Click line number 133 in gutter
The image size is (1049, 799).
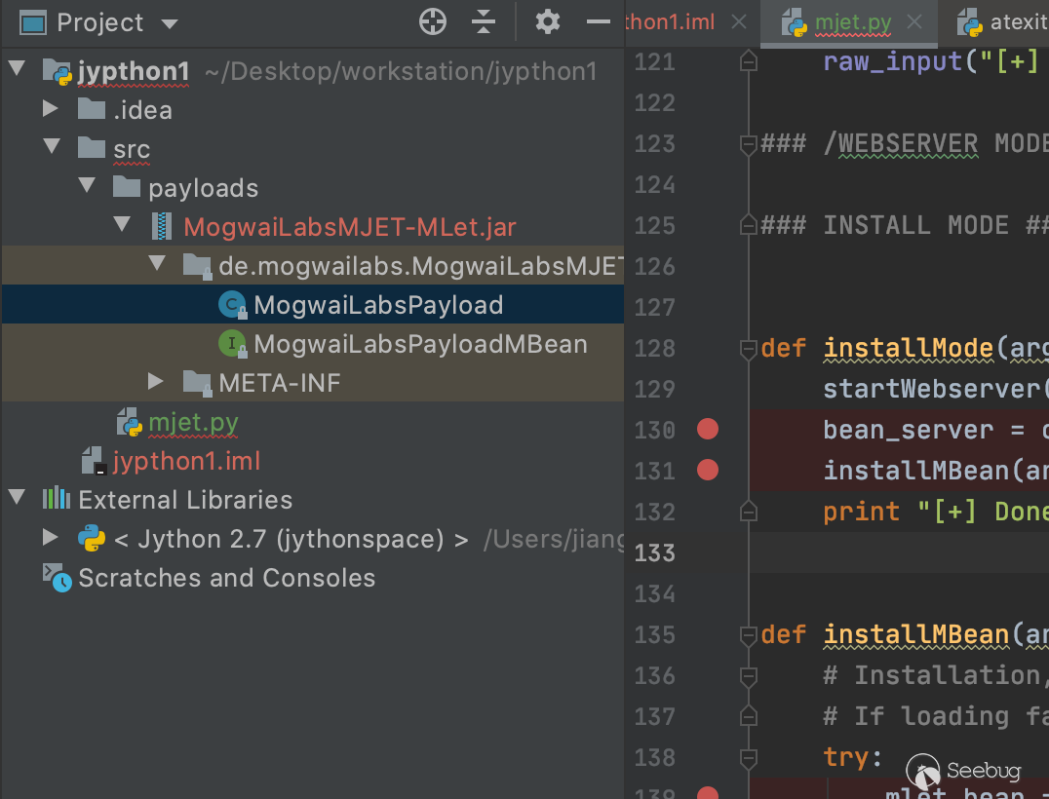coord(654,552)
